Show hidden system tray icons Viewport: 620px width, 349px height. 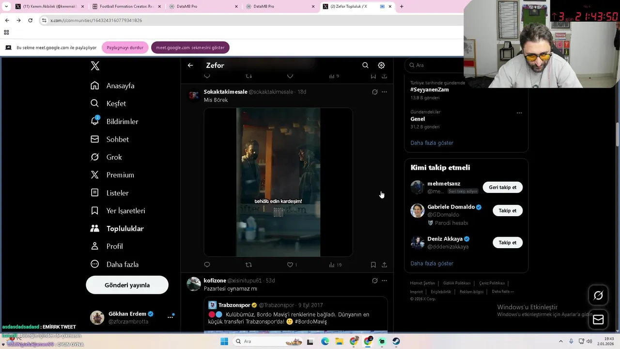tap(561, 341)
